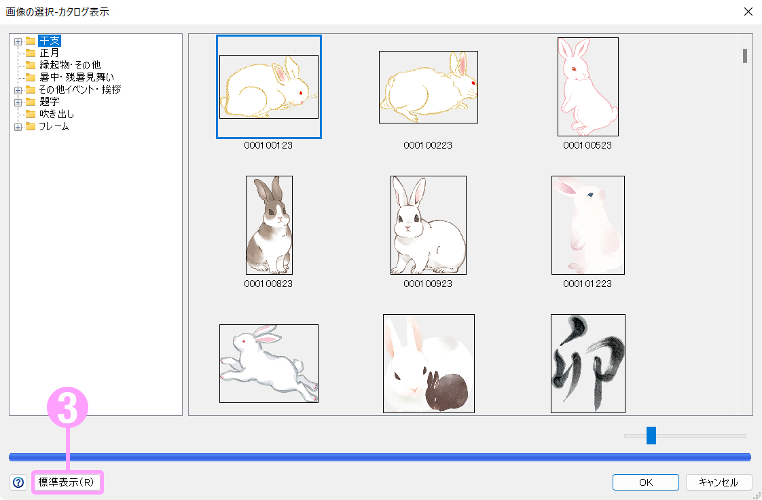This screenshot has width=762, height=500.
Task: Expand the フレーム folder node
Action: [x=18, y=126]
